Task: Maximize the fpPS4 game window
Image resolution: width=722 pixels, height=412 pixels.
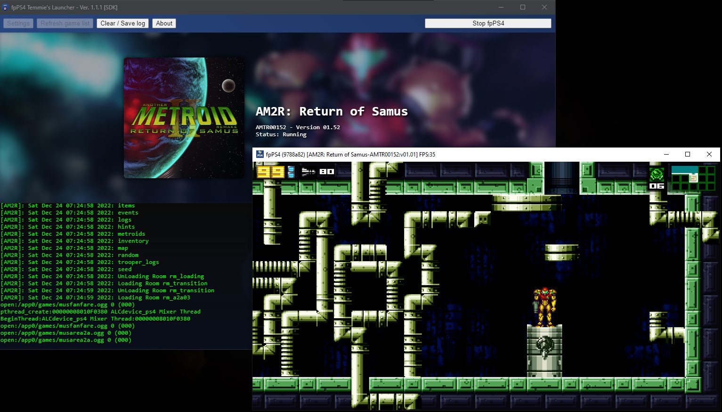Action: tap(688, 154)
